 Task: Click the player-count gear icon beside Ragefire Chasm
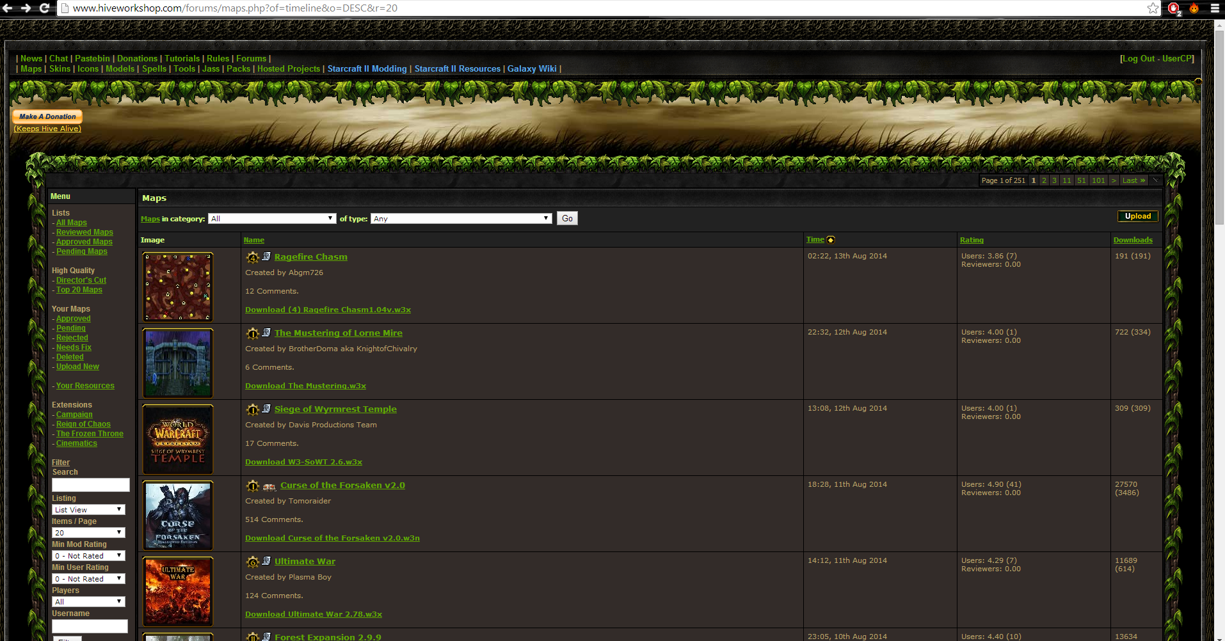click(x=253, y=257)
